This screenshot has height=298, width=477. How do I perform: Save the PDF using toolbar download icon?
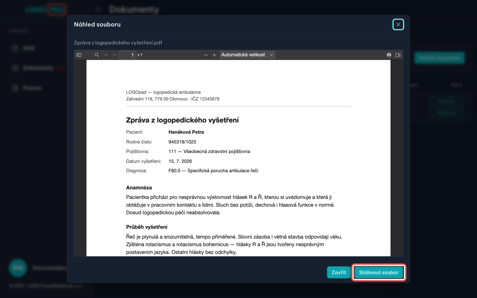point(398,55)
